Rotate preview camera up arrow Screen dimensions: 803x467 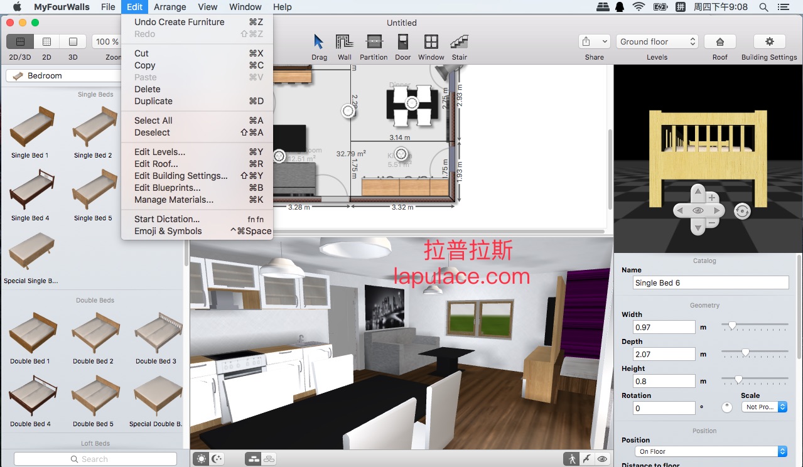click(698, 192)
